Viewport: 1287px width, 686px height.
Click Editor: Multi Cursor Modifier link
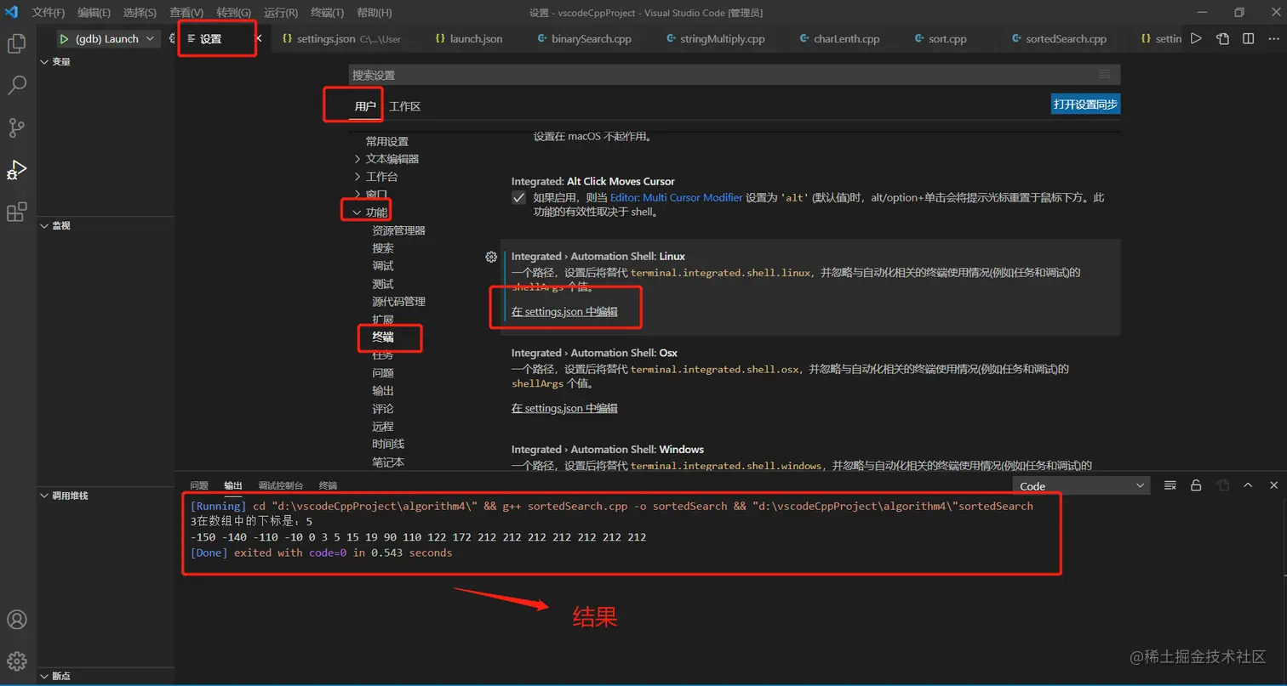[x=677, y=197]
